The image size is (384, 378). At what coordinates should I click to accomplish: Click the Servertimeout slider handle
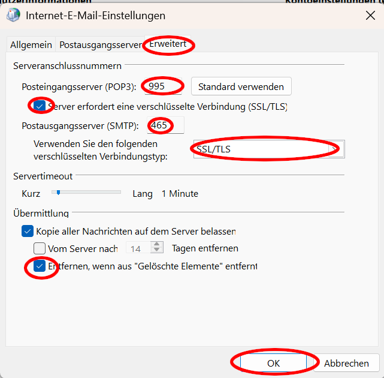click(58, 193)
